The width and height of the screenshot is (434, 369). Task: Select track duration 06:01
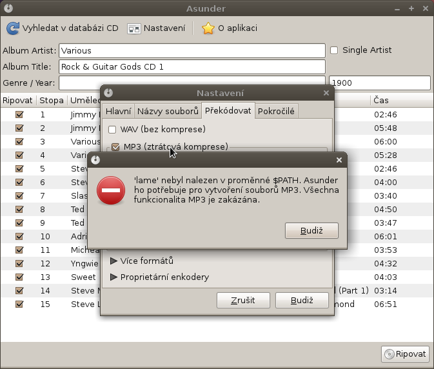tap(386, 236)
